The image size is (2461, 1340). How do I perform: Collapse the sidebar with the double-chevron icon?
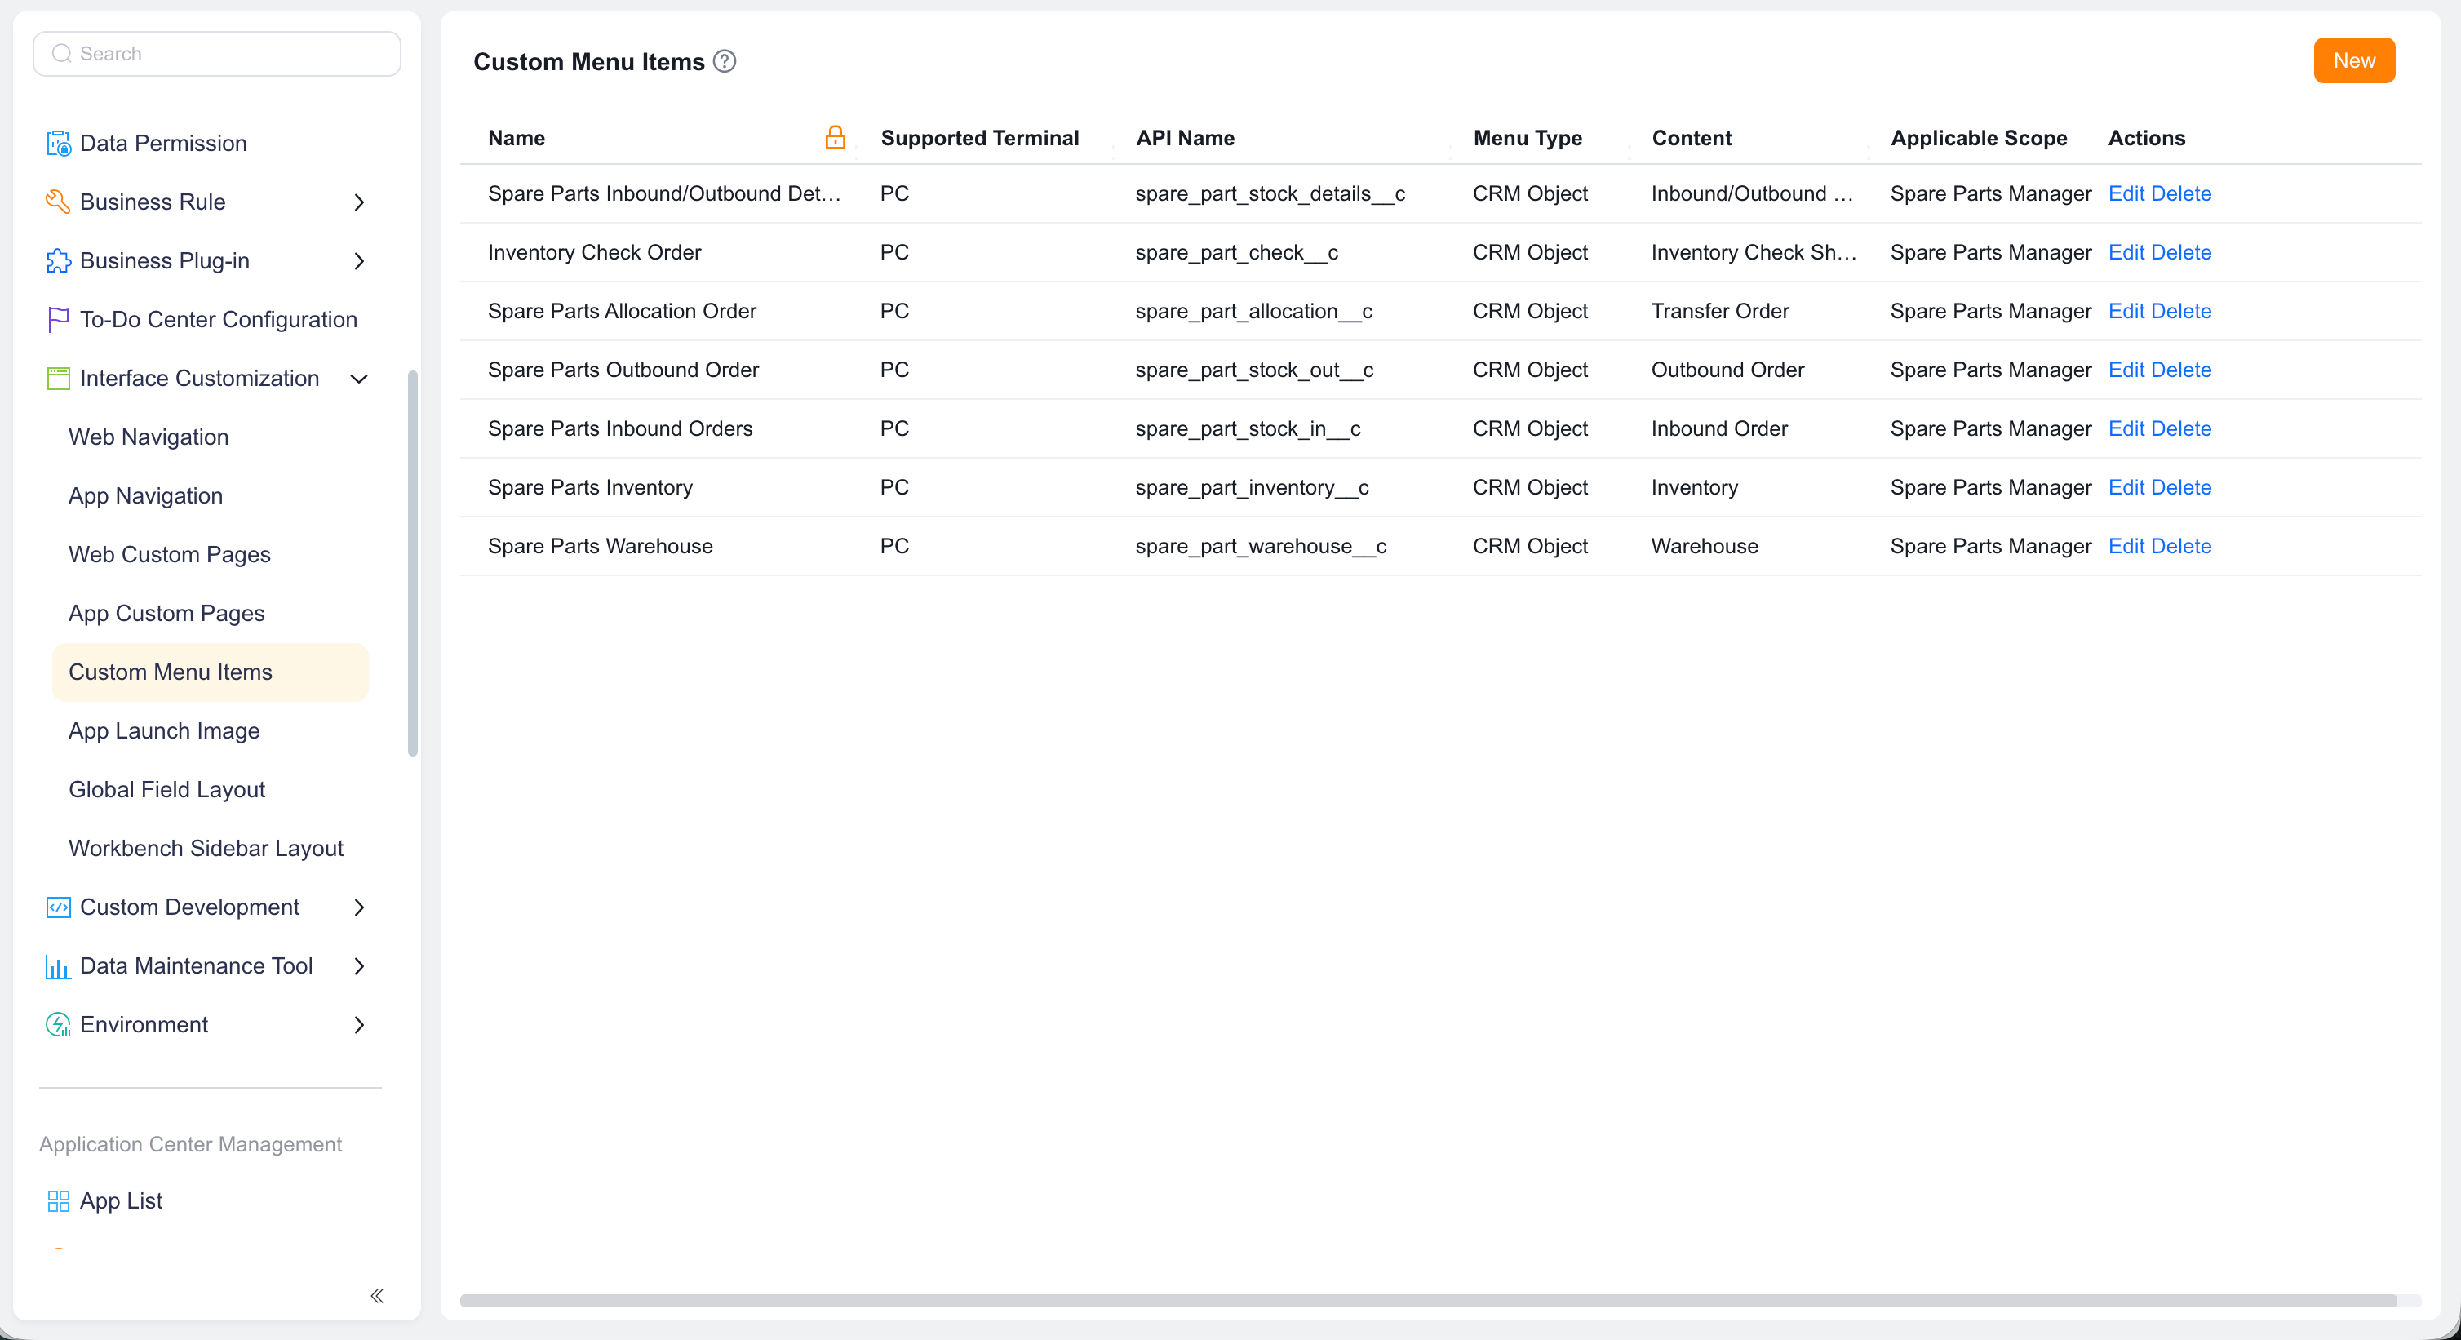click(377, 1296)
